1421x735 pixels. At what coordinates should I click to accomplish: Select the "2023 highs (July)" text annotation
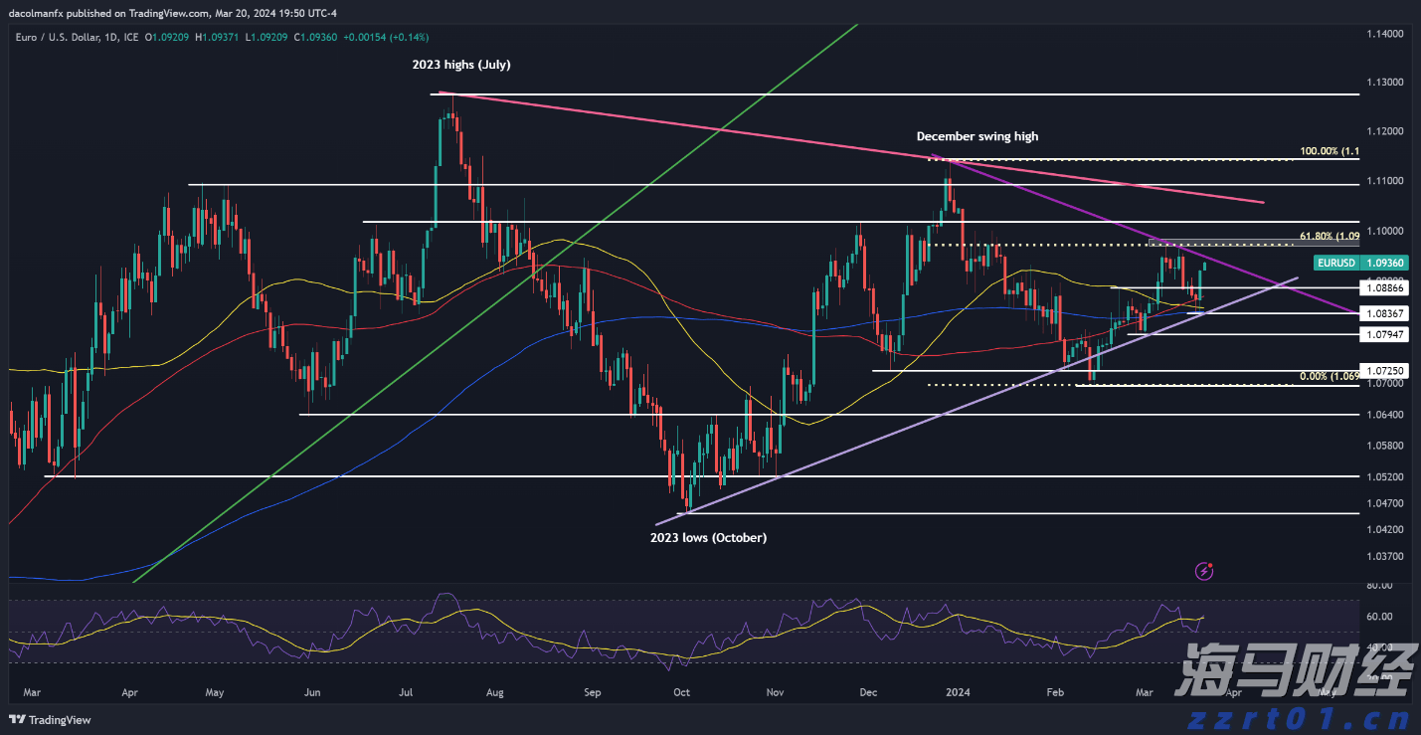coord(461,65)
